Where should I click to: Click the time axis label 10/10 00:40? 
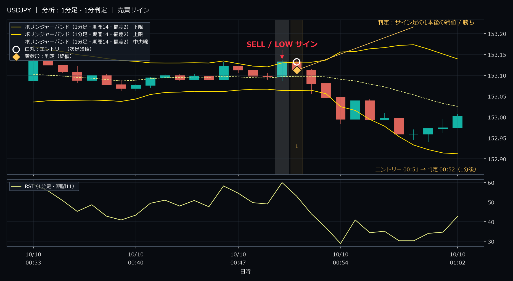click(136, 258)
